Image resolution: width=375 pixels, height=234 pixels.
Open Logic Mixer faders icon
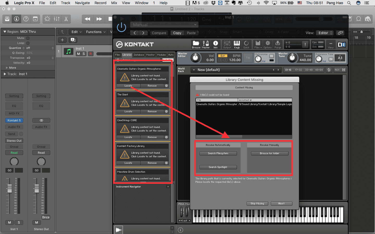(x=57, y=19)
